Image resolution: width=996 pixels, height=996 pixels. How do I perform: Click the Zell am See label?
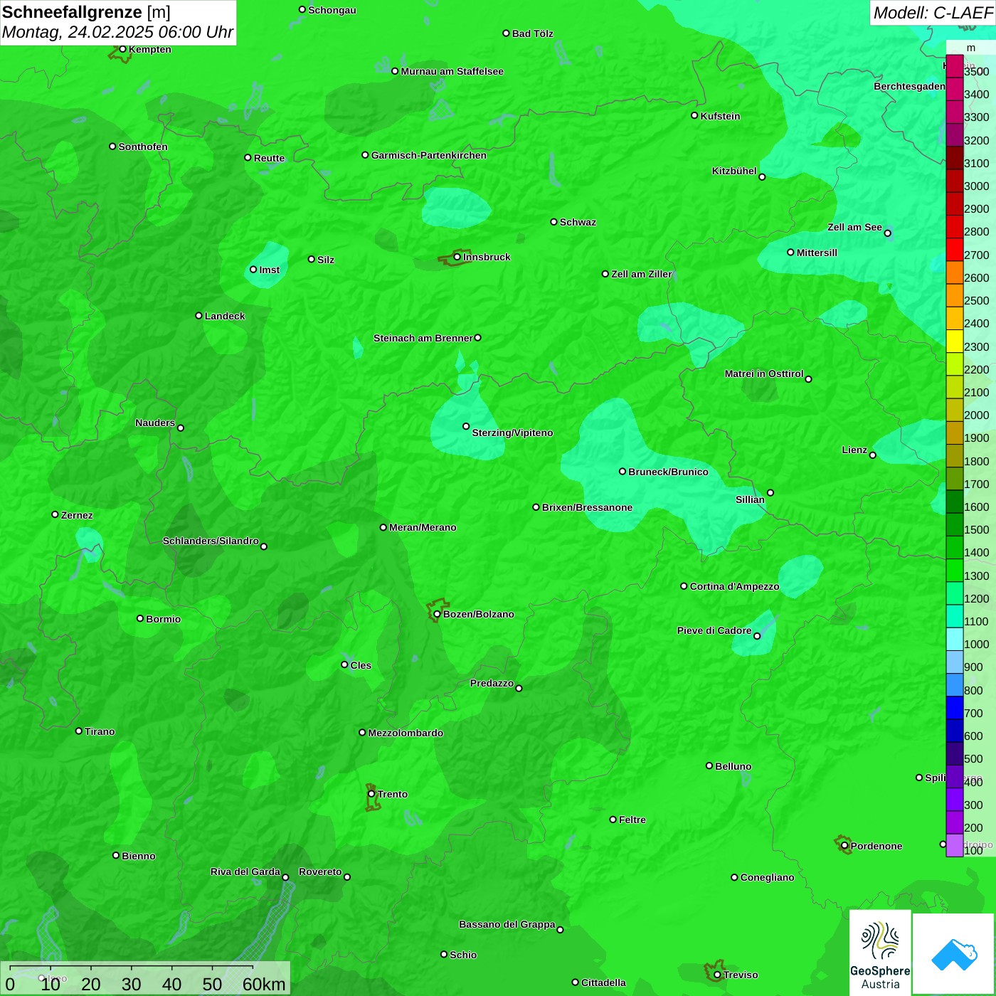[x=854, y=227]
